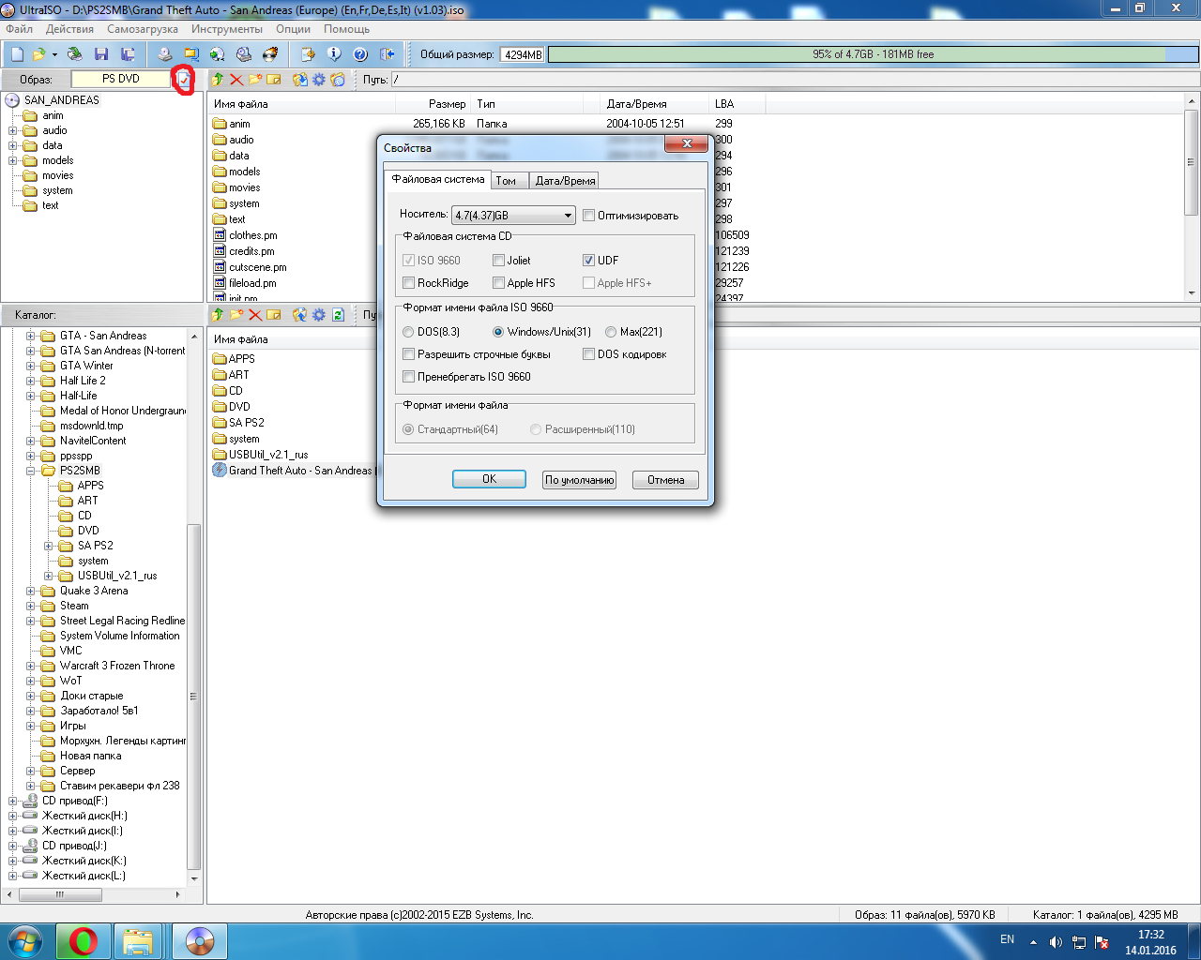Open the Носитель 4.7(4.37)GB dropdown

coord(513,216)
